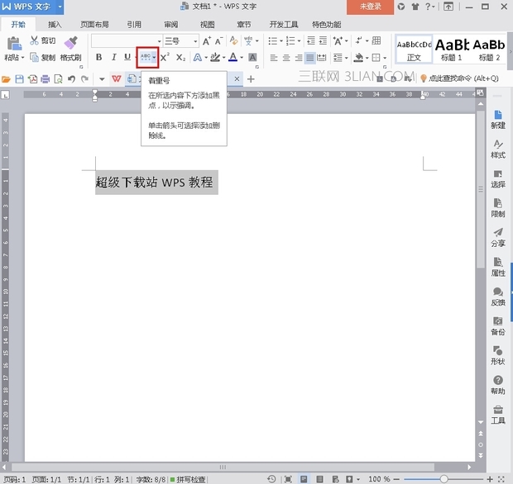Toggle italic formatting button
The width and height of the screenshot is (513, 484).
(113, 58)
